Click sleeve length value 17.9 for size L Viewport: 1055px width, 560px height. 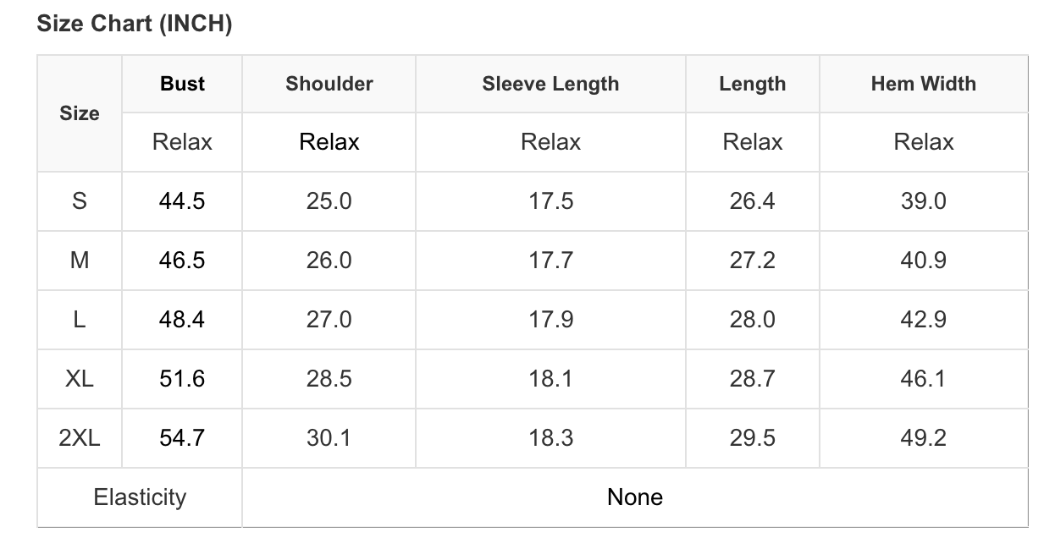pyautogui.click(x=550, y=320)
